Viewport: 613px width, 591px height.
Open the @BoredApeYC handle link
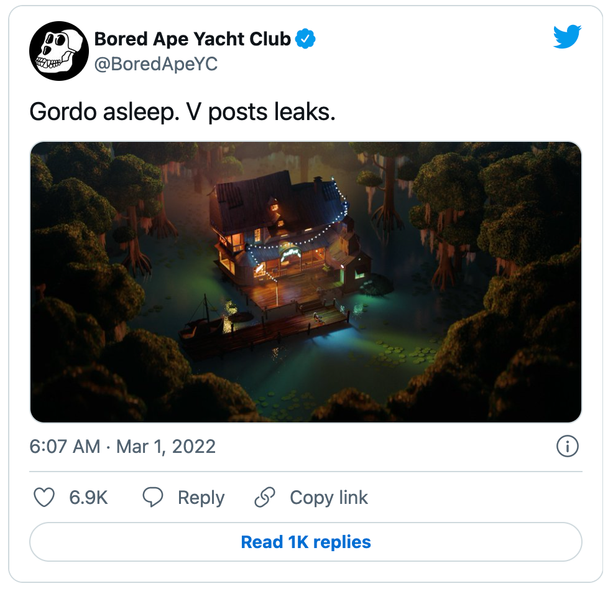[x=155, y=64]
